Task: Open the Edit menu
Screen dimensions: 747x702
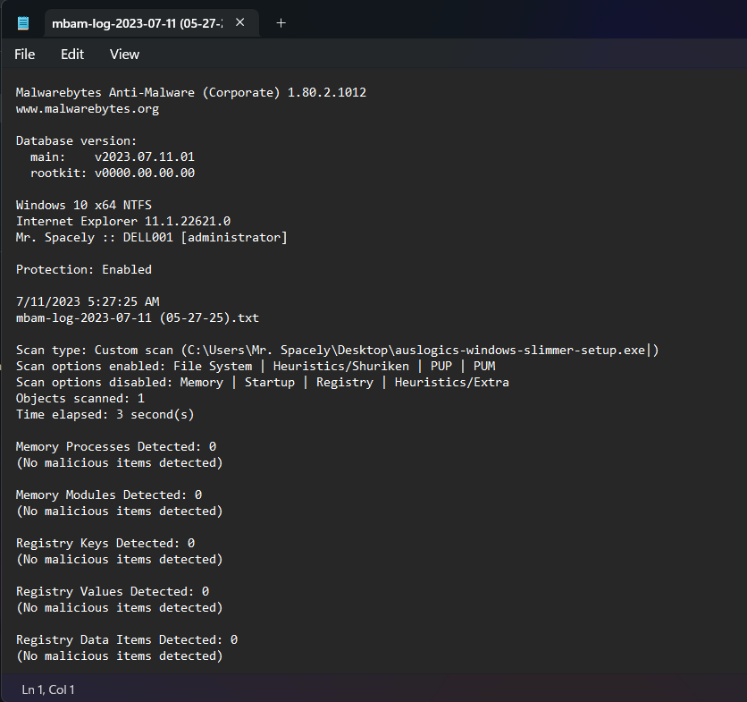Action: pyautogui.click(x=72, y=55)
